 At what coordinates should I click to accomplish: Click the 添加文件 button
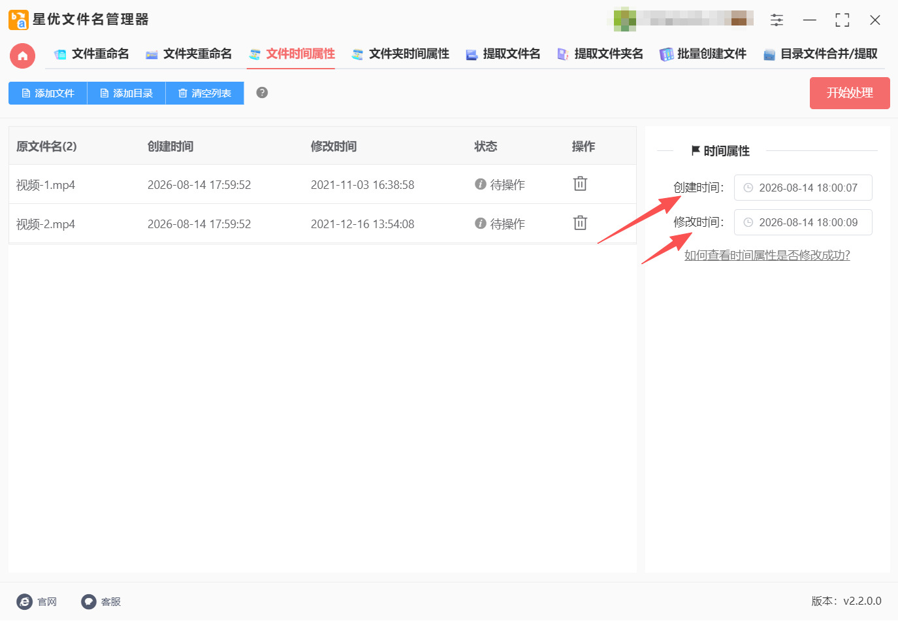[48, 93]
